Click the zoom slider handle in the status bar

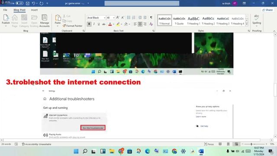[x=251, y=144]
